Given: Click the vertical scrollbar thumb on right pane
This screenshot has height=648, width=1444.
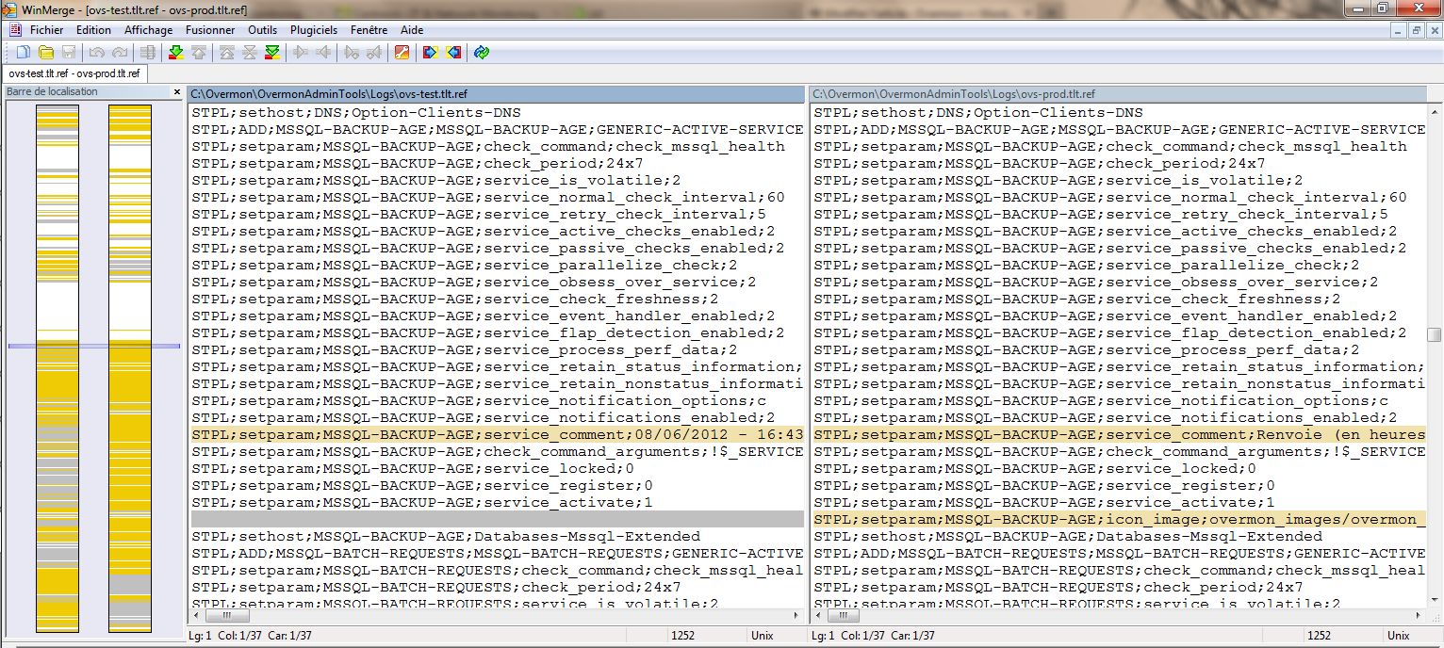Looking at the screenshot, I should coord(1434,334).
